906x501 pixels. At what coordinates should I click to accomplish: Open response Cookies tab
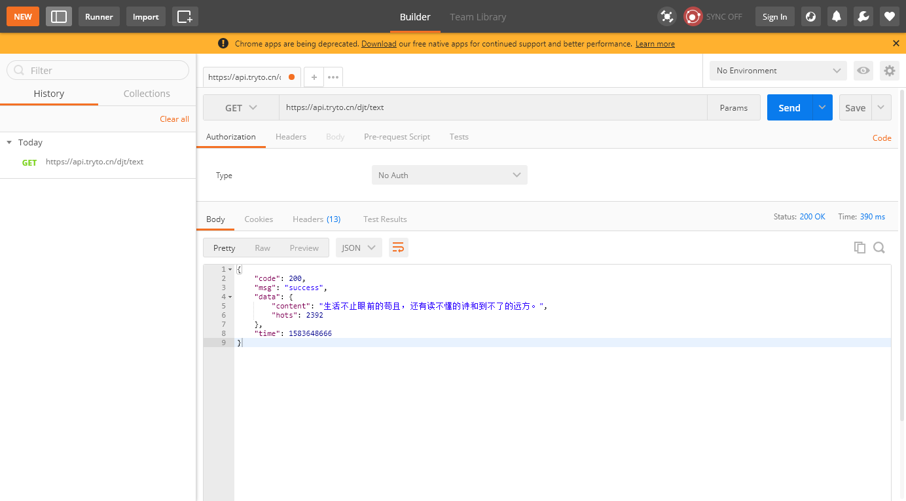(x=259, y=219)
